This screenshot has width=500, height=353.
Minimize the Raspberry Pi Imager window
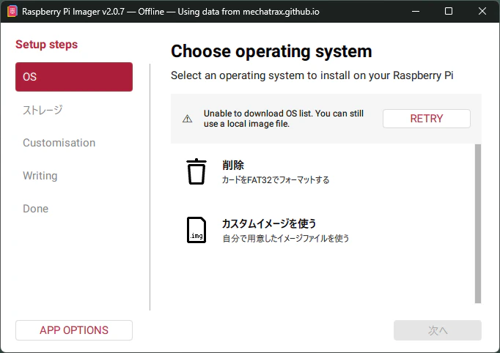[x=416, y=12]
